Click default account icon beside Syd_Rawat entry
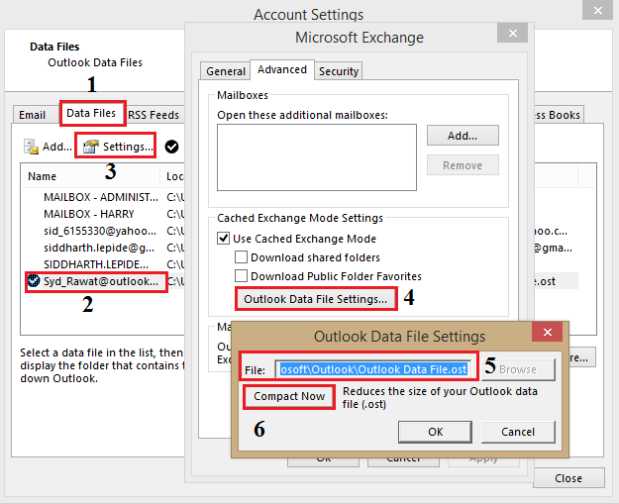 [x=34, y=281]
